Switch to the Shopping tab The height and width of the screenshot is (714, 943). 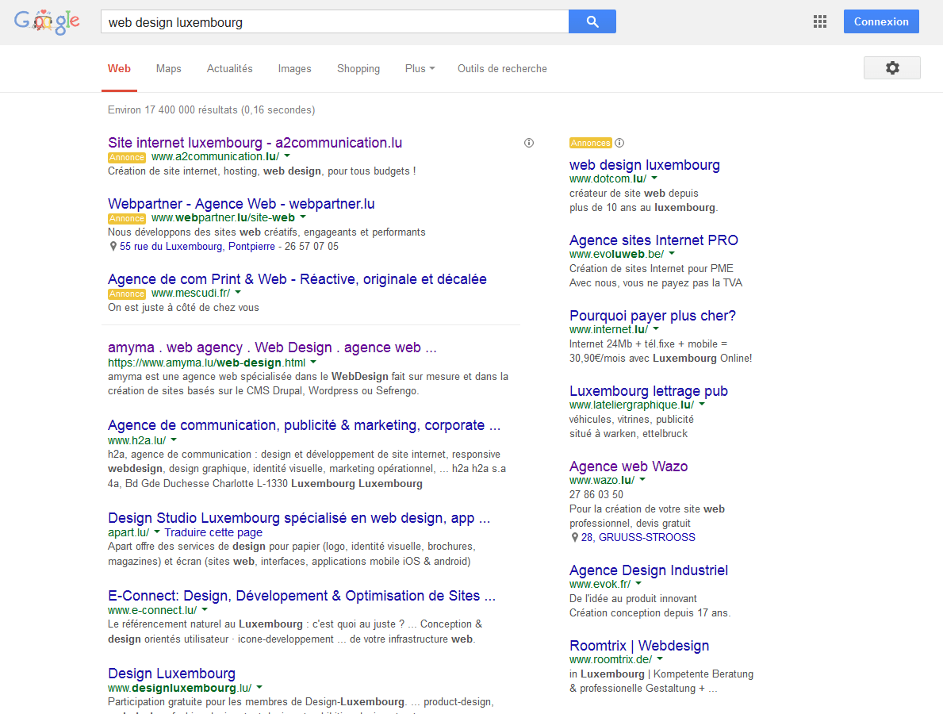(358, 68)
